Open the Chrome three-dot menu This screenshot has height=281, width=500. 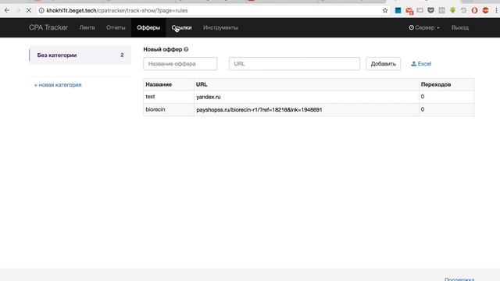[496, 10]
